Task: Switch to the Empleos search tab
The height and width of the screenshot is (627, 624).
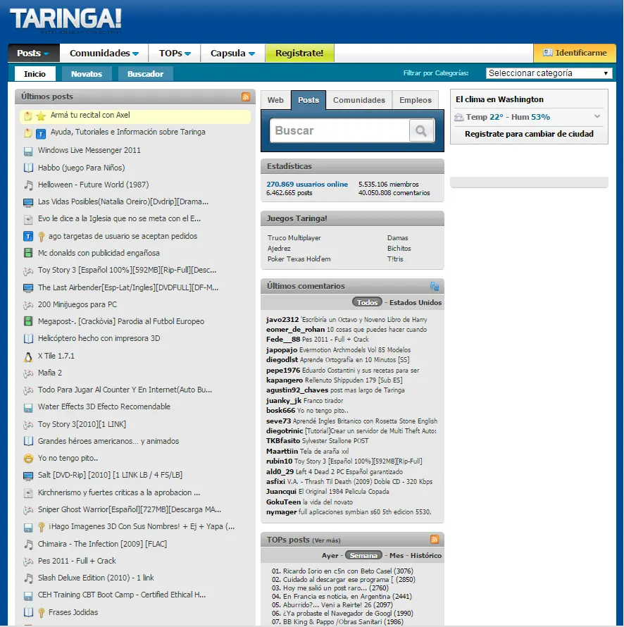Action: point(416,100)
